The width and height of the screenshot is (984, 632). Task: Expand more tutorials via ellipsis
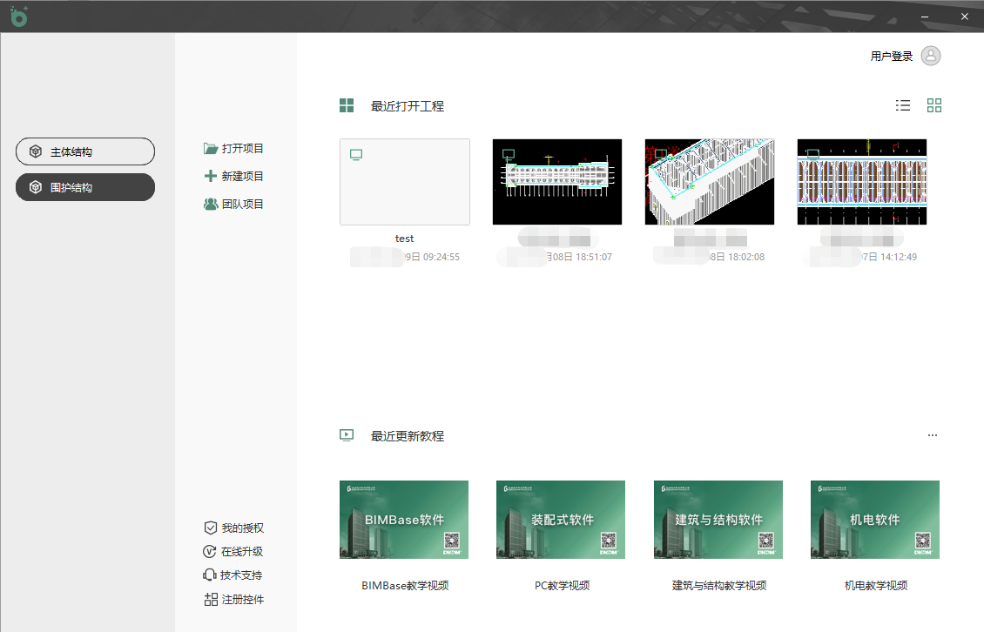[x=933, y=435]
